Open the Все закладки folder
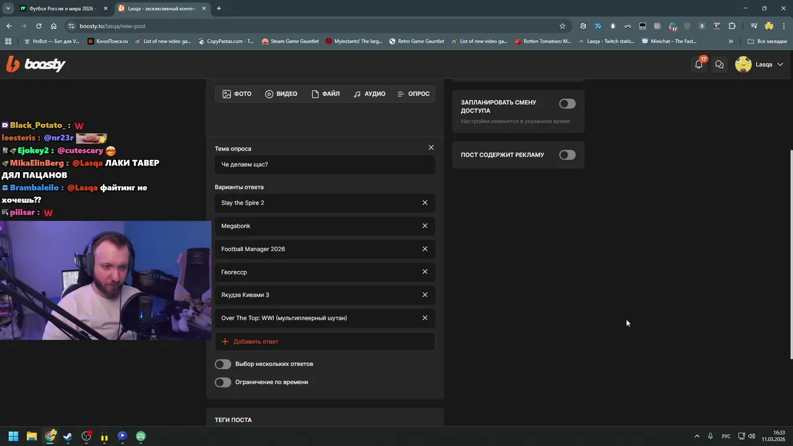 (767, 42)
